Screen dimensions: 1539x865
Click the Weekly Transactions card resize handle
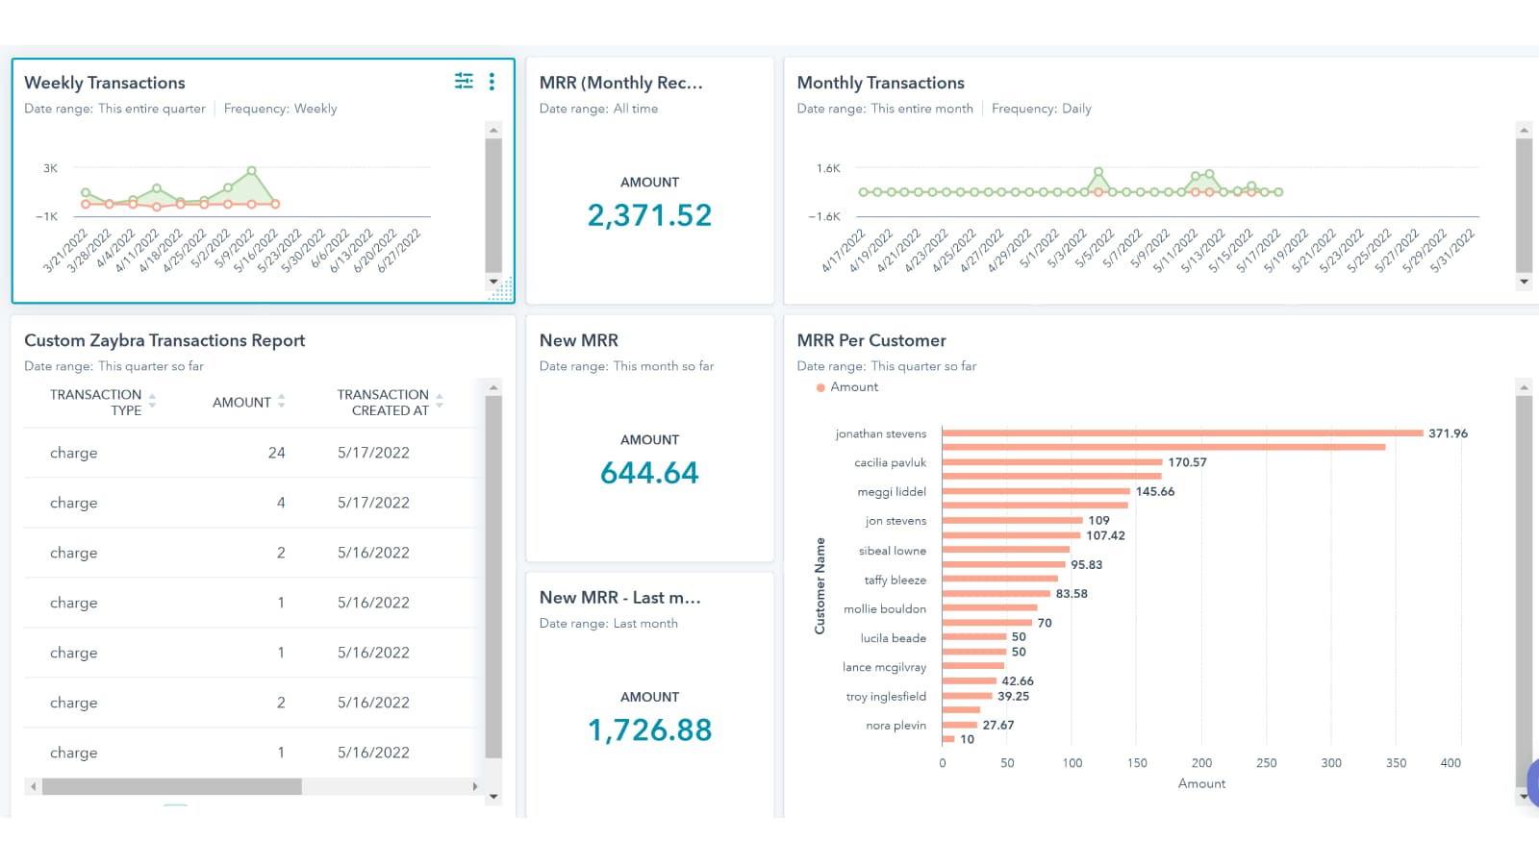[502, 291]
